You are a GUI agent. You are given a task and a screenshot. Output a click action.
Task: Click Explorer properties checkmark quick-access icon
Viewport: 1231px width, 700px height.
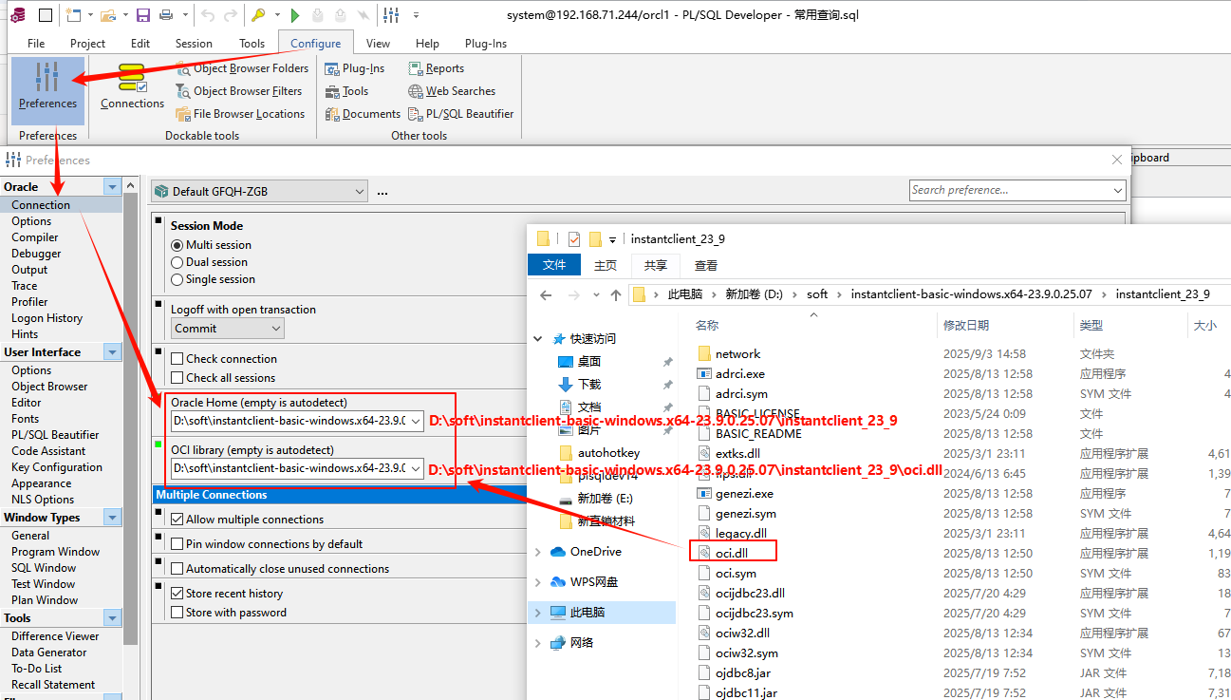574,239
